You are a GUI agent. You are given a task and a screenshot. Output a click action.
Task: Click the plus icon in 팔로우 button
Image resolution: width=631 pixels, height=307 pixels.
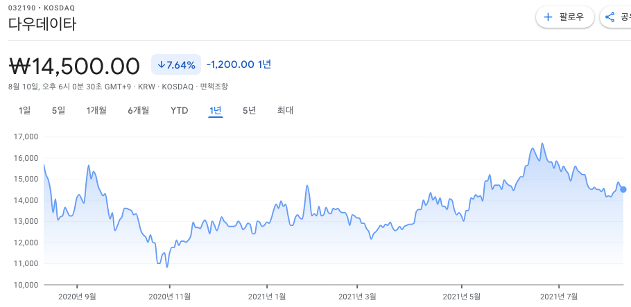click(x=548, y=17)
